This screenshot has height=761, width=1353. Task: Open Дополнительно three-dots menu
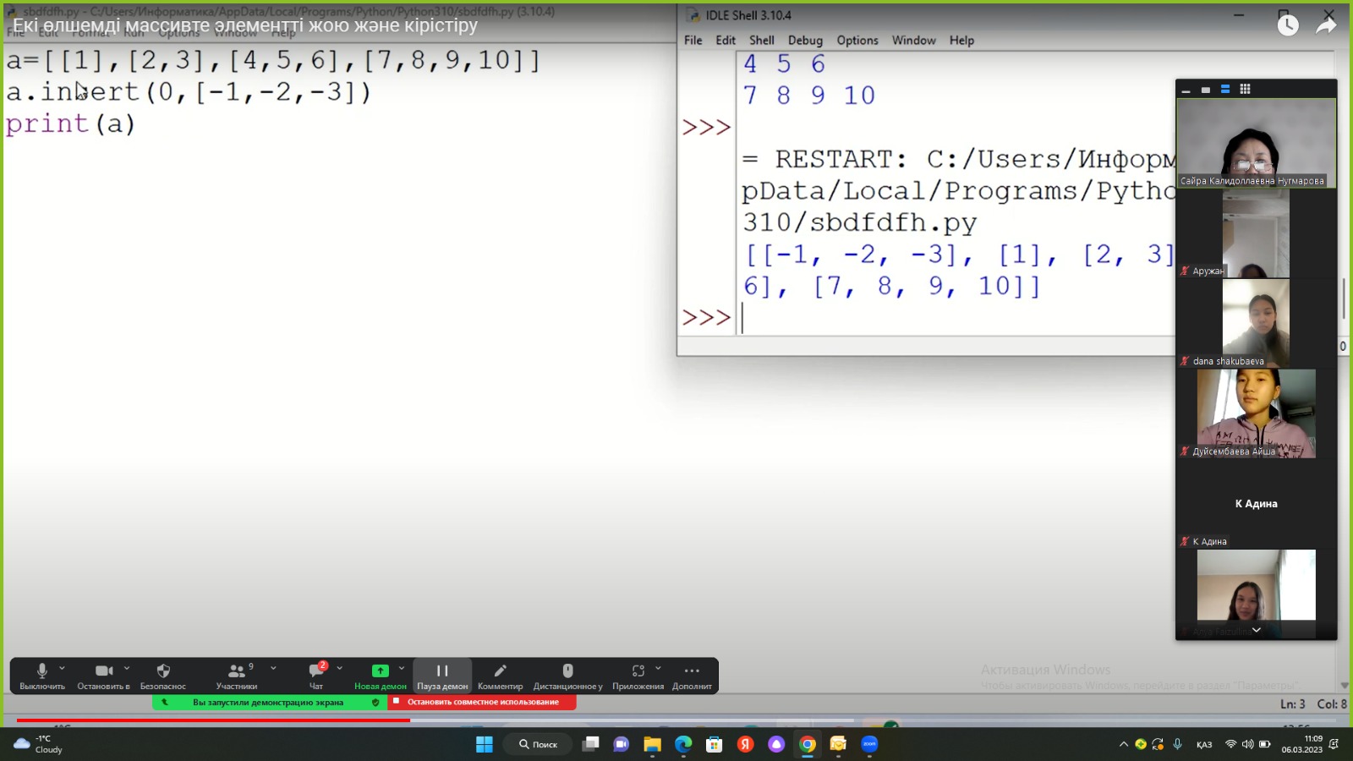click(692, 676)
